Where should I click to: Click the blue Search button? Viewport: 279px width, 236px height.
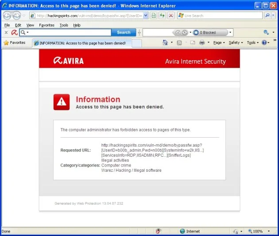pos(124,33)
